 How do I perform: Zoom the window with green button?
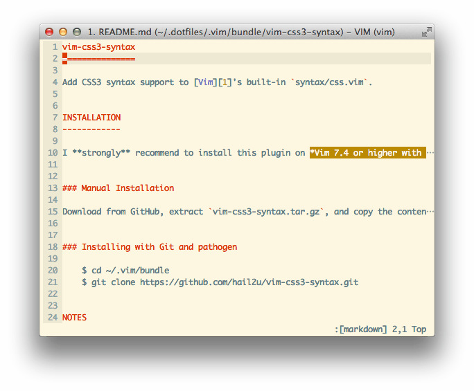coord(77,32)
